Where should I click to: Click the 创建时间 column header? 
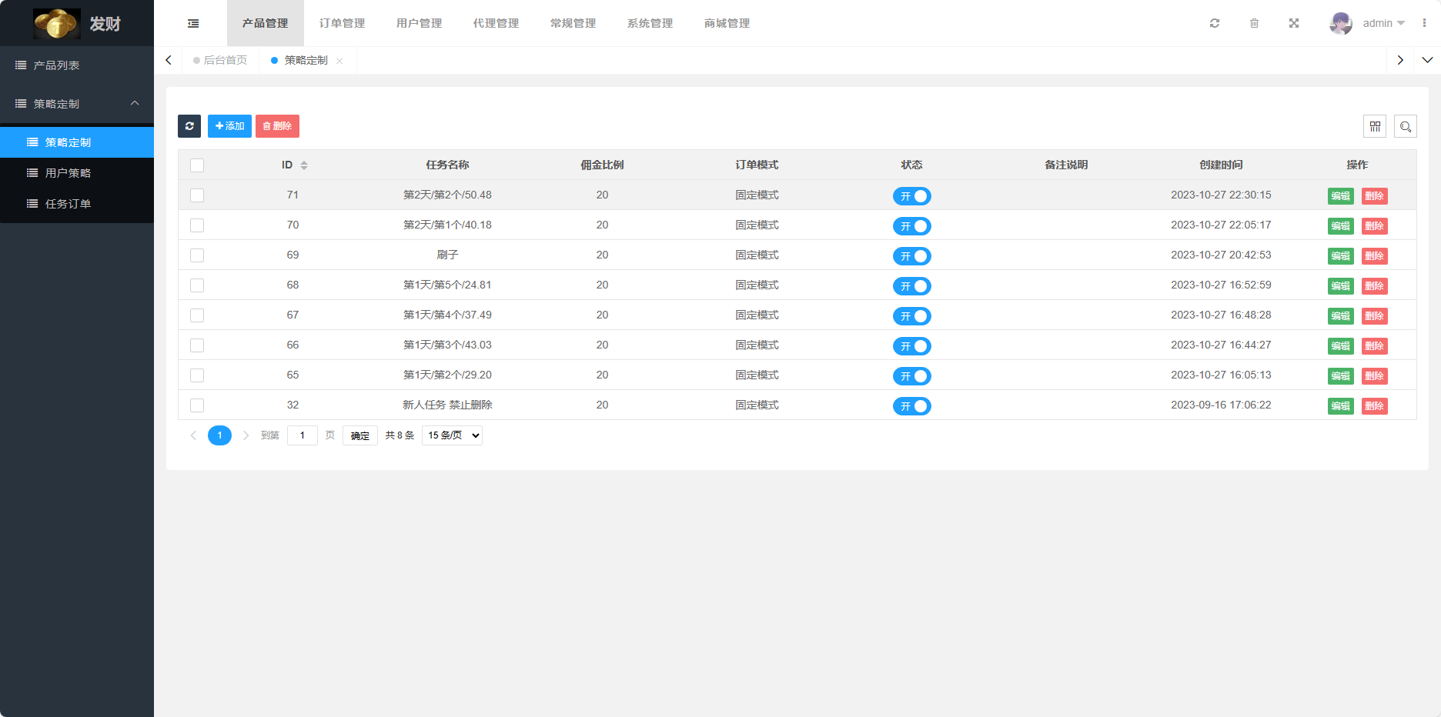click(x=1221, y=165)
